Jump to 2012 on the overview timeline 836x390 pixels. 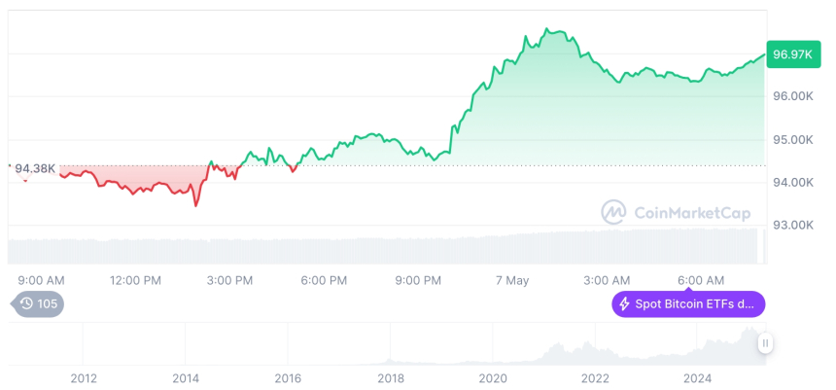[84, 377]
